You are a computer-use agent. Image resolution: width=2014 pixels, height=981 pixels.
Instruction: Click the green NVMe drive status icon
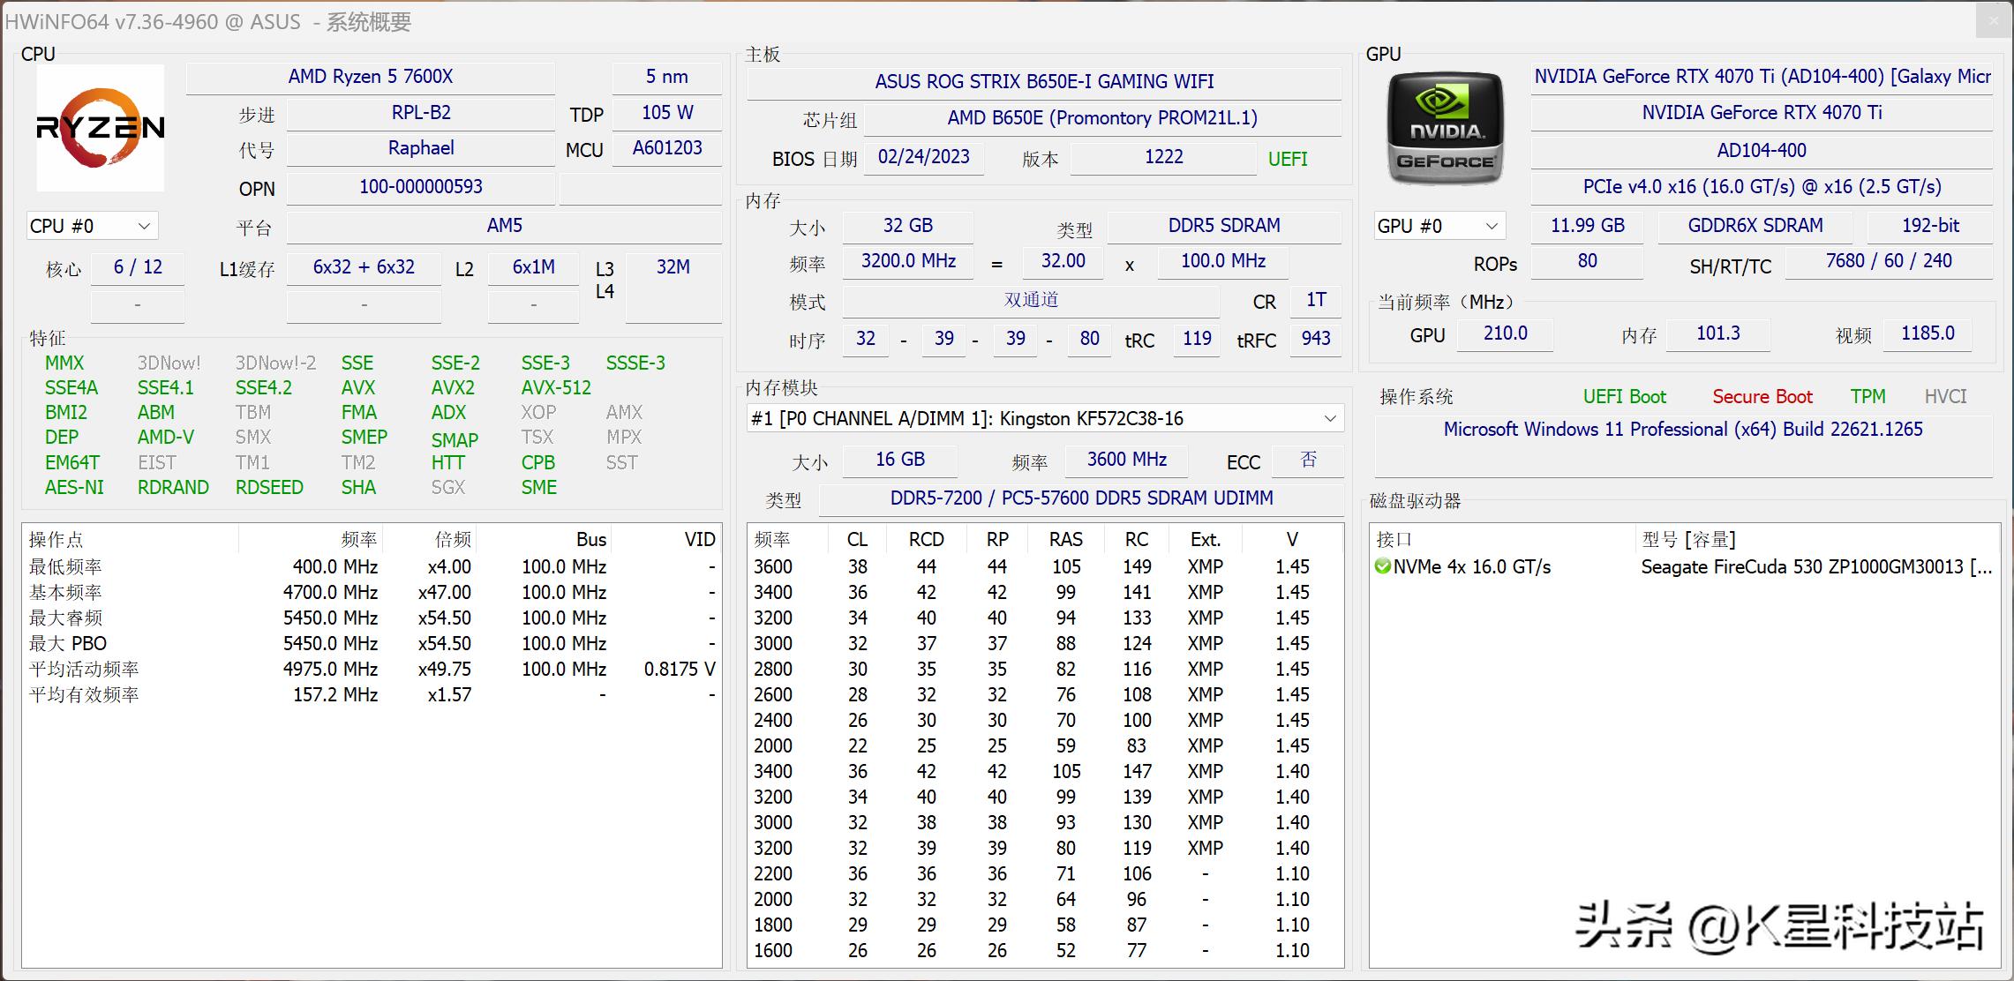[1382, 567]
